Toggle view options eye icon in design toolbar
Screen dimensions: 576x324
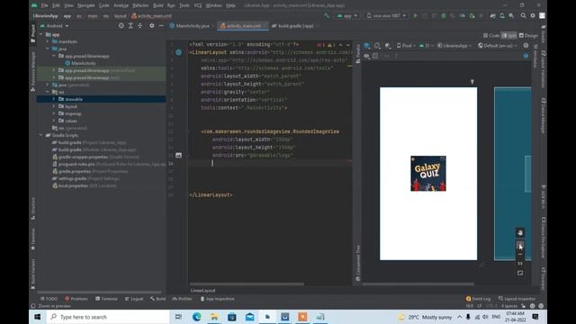point(366,56)
